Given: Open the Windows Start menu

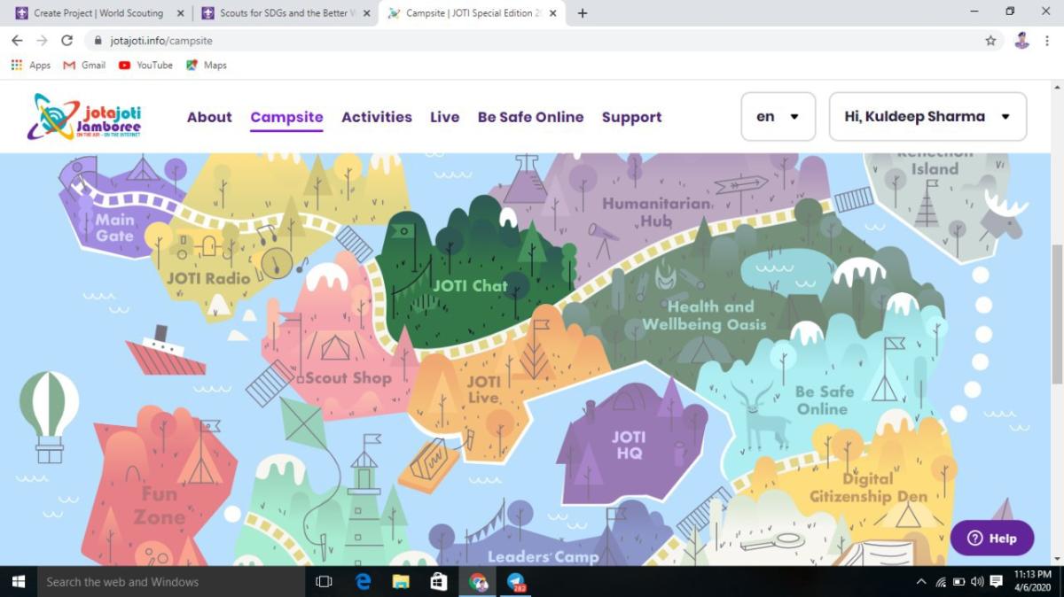Looking at the screenshot, I should pyautogui.click(x=18, y=582).
